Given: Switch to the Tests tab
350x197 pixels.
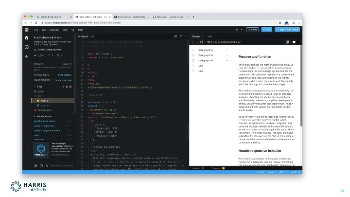Looking at the screenshot, I should click(x=210, y=36).
